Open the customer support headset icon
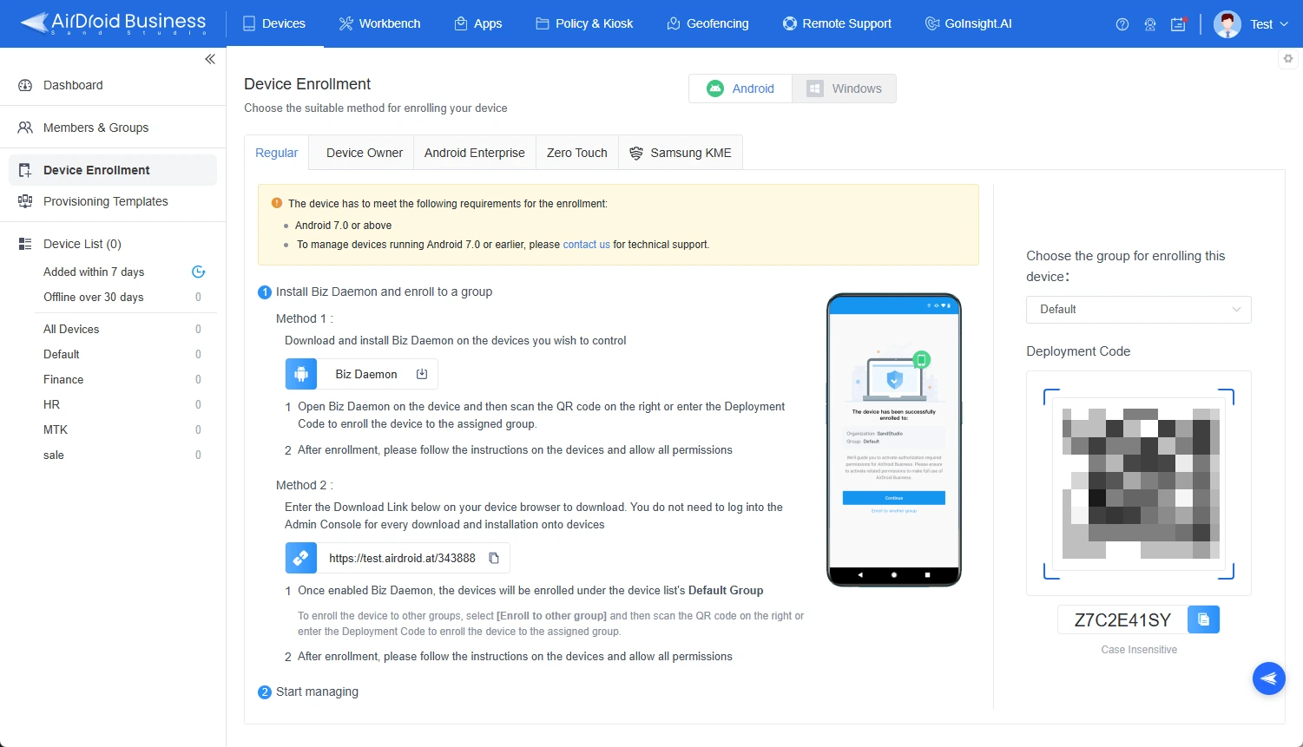This screenshot has width=1303, height=747. click(1150, 24)
